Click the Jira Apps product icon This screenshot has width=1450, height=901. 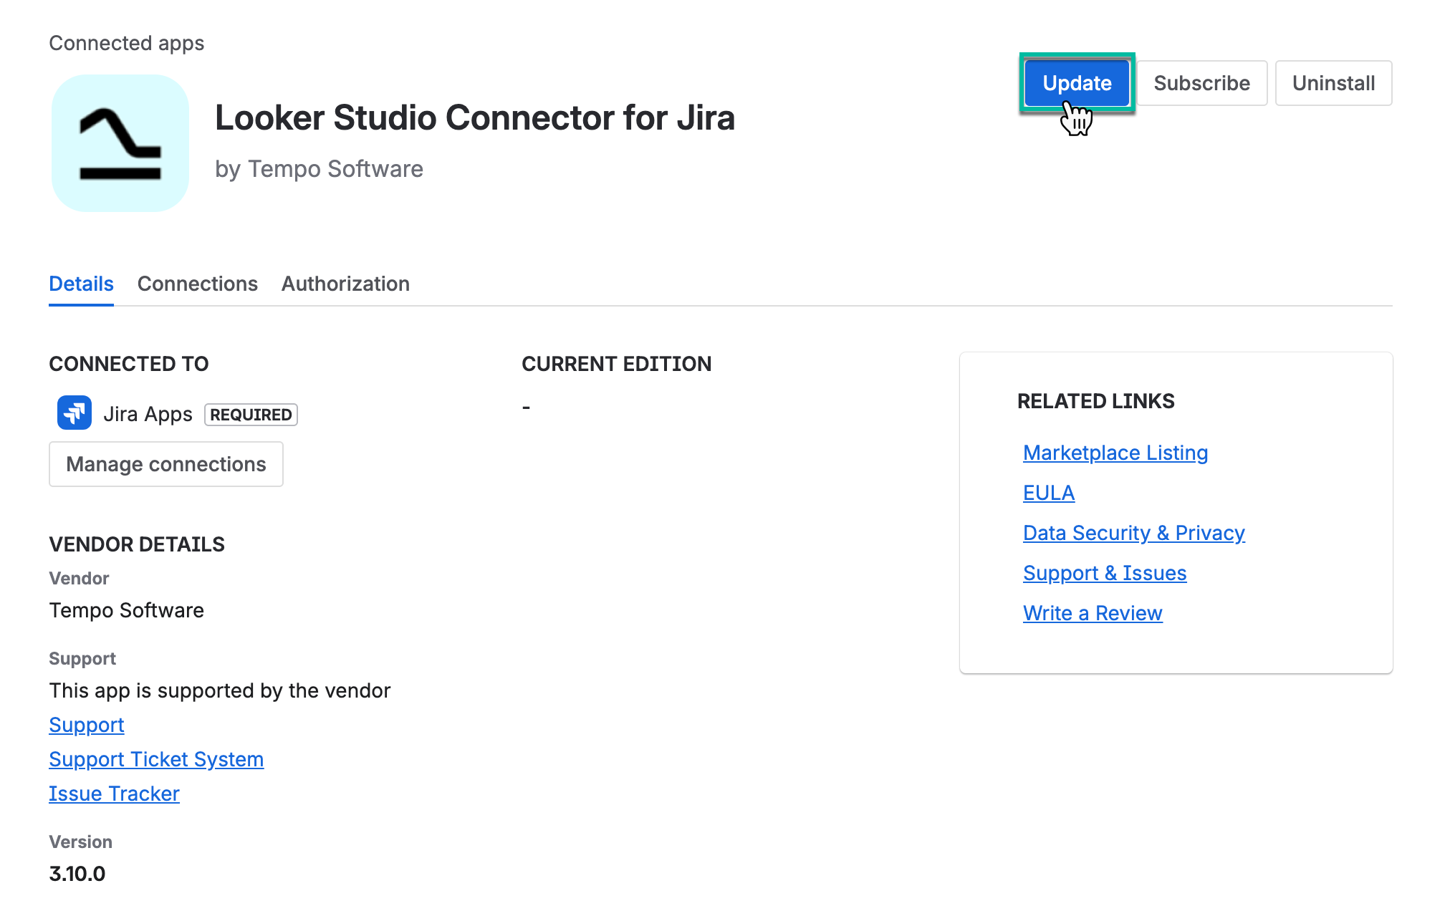pos(75,413)
